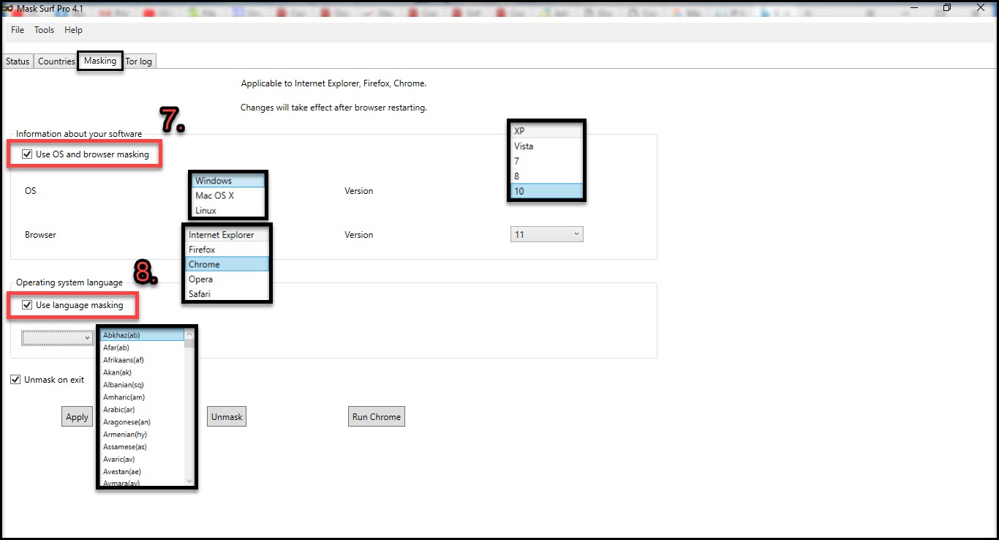Click the Apply button
The image size is (999, 540).
click(x=77, y=417)
